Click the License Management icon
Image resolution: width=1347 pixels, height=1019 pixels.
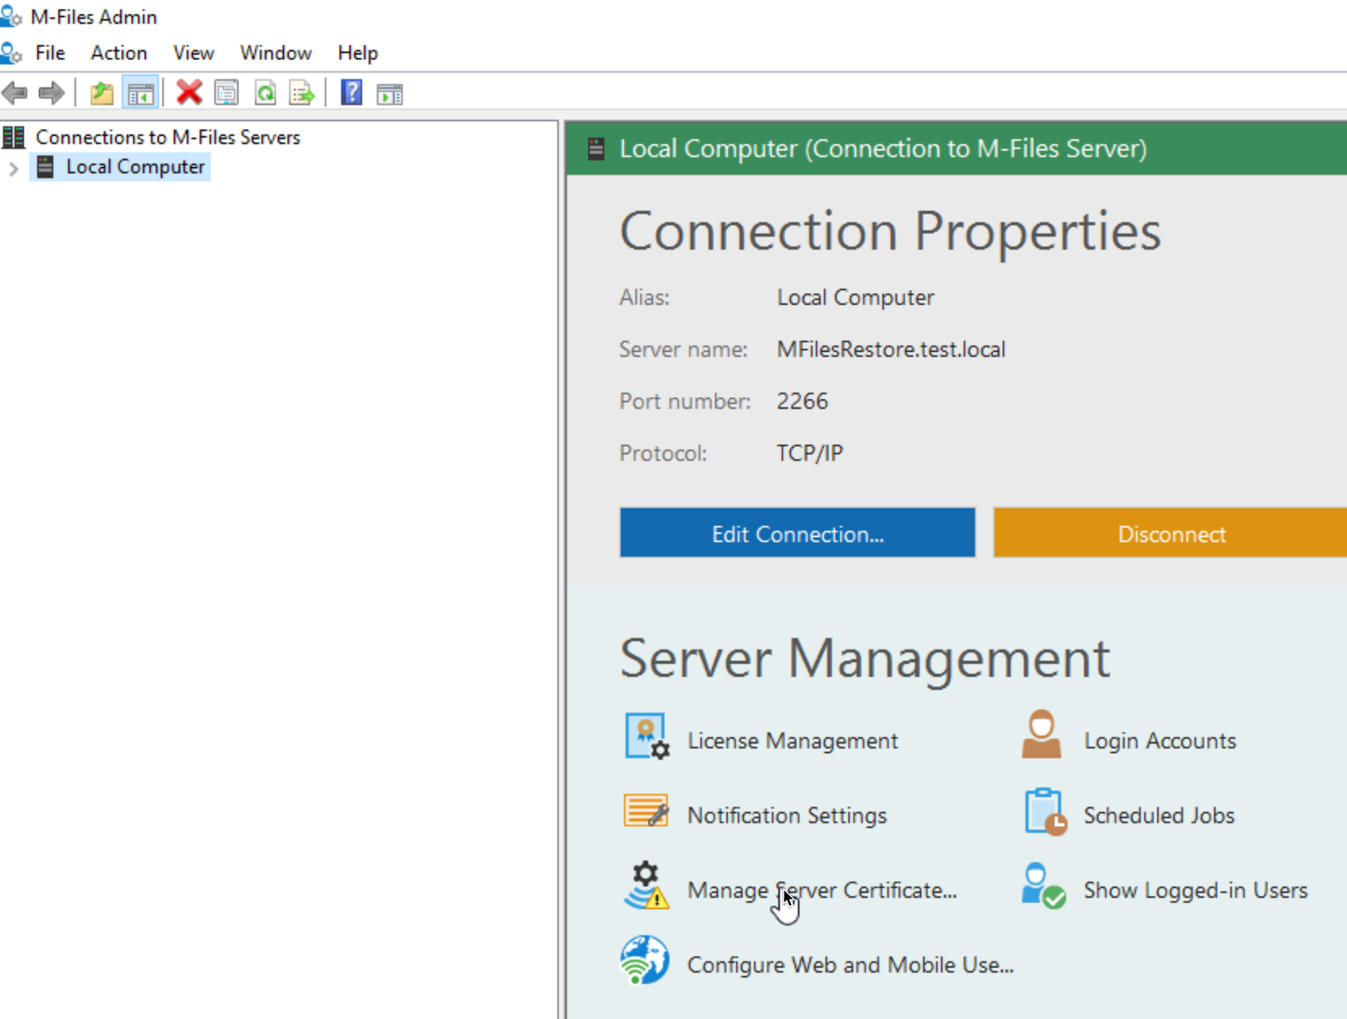coord(647,737)
